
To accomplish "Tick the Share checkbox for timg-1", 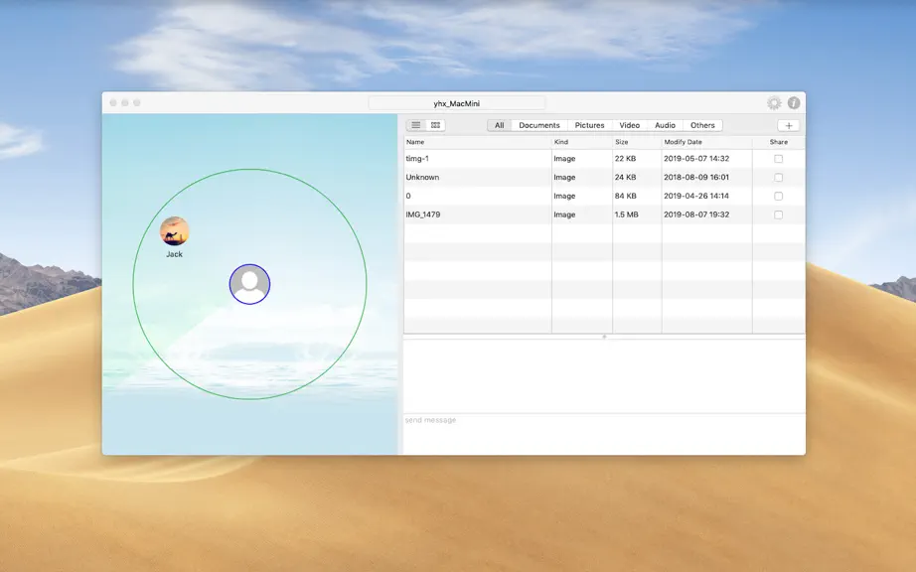I will click(x=778, y=159).
